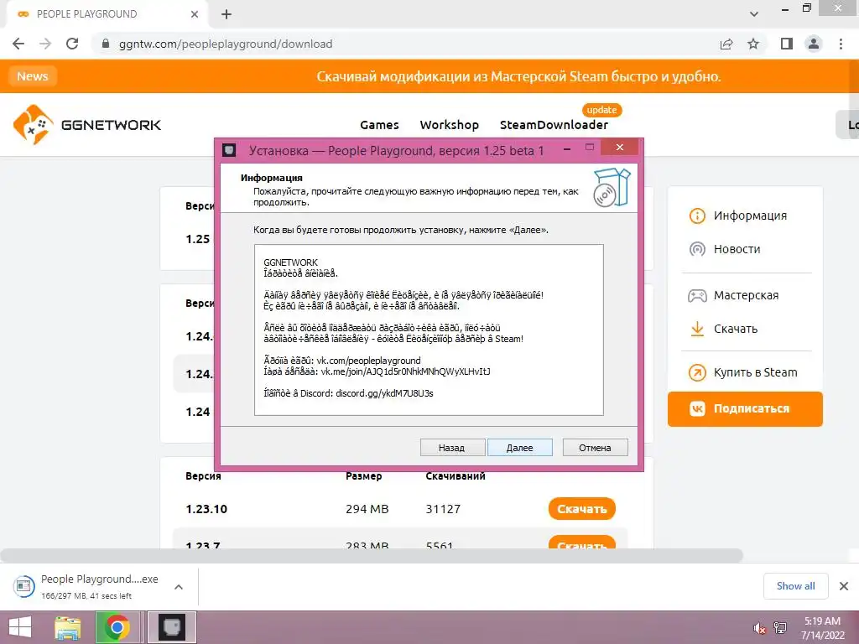Open Мастерская in the sidebar

tap(746, 295)
